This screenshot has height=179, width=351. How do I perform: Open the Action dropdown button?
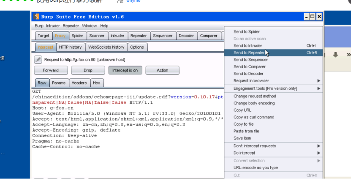[162, 70]
